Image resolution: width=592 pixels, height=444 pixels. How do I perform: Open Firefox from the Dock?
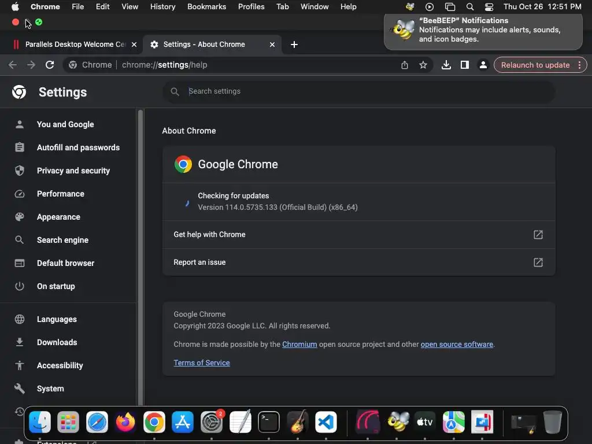pos(125,422)
